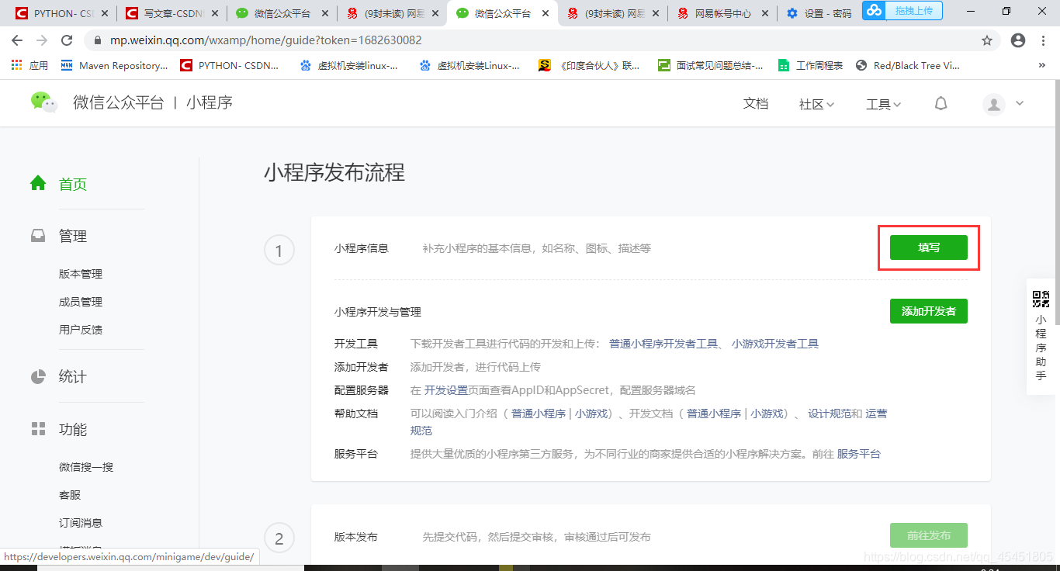
Task: Open the Maven Repository bookmark
Action: [x=114, y=66]
